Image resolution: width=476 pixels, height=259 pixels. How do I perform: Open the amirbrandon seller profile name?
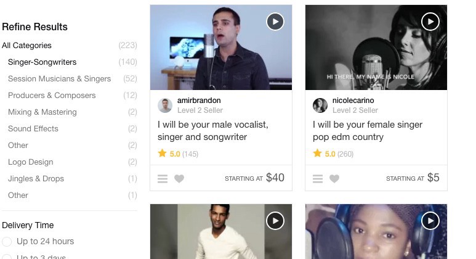tap(199, 101)
